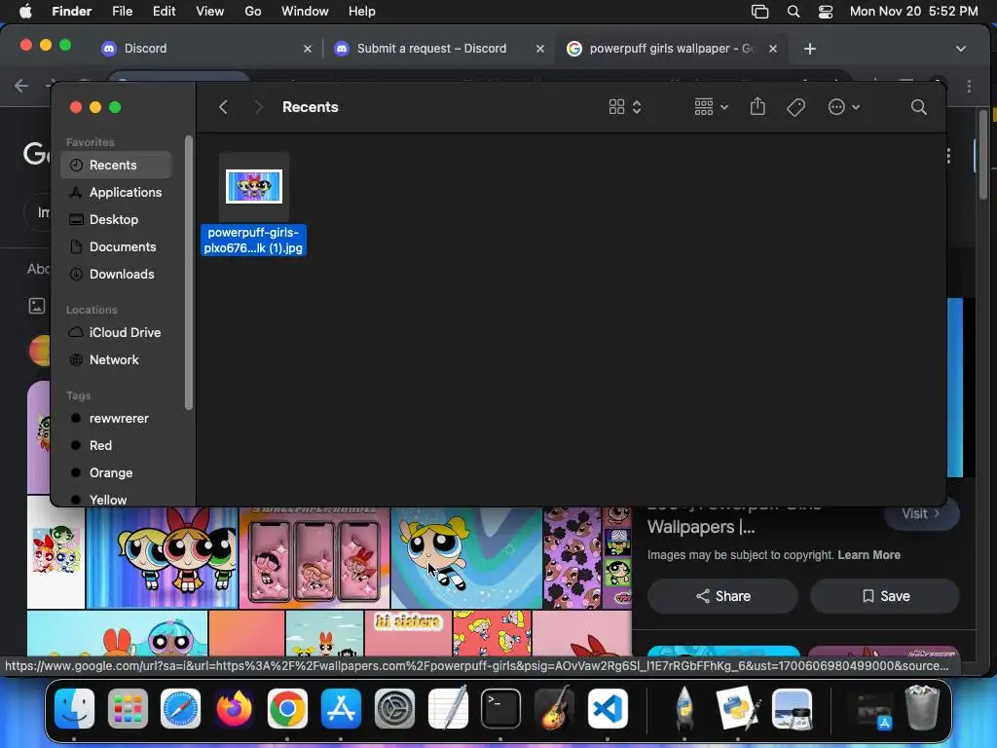
Task: Click Spotlight search in menu bar
Action: 793,12
